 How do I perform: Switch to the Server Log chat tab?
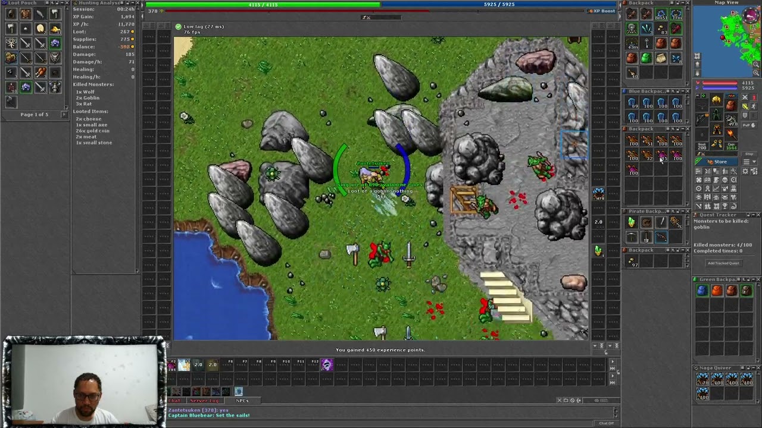click(x=204, y=401)
